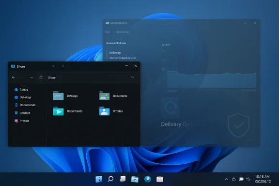279x186 pixels.
Task: Open the Start button on taskbar
Action: [x=99, y=179]
